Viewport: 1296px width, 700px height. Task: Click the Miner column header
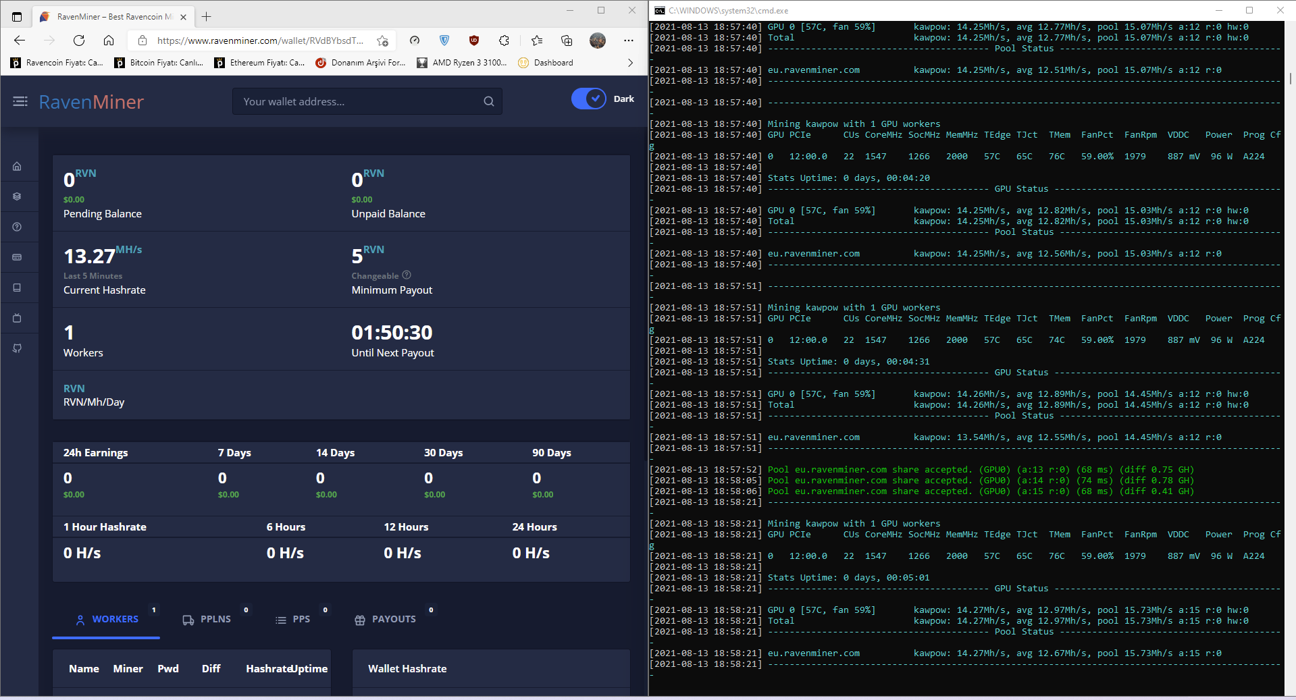128,669
